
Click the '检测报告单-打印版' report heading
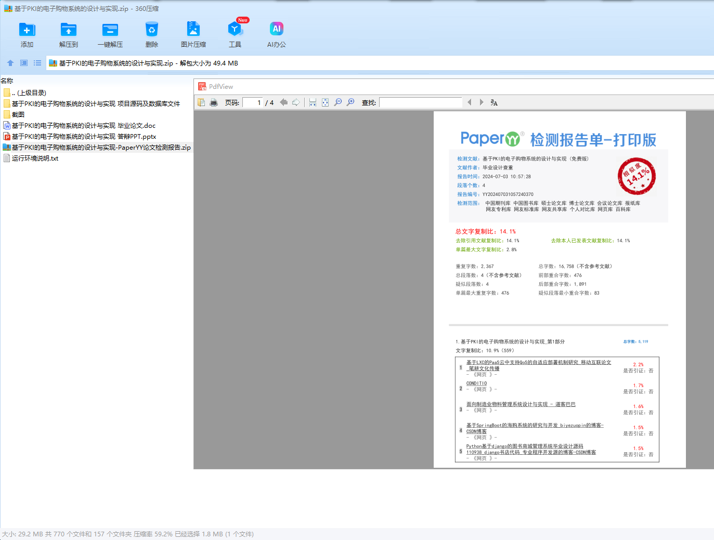pyautogui.click(x=593, y=140)
